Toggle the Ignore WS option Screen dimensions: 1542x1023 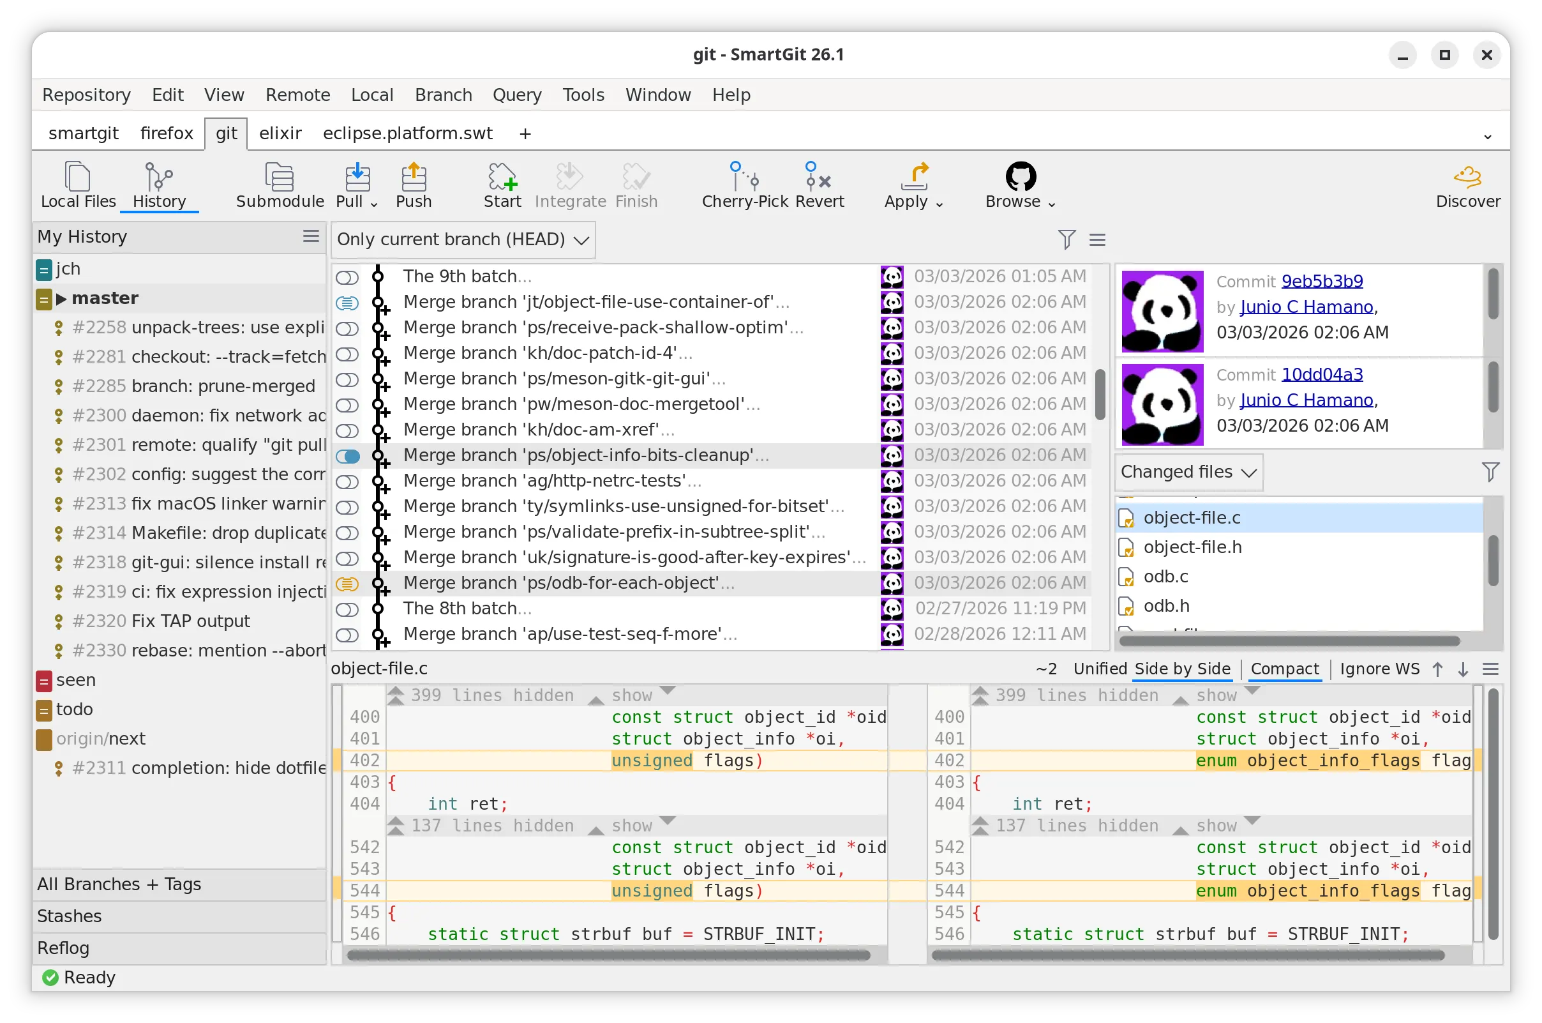click(1380, 669)
